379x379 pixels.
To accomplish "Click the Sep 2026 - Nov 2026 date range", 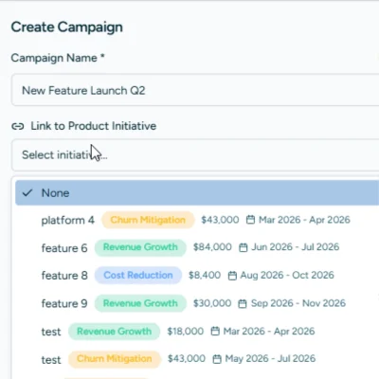I will click(x=298, y=303).
